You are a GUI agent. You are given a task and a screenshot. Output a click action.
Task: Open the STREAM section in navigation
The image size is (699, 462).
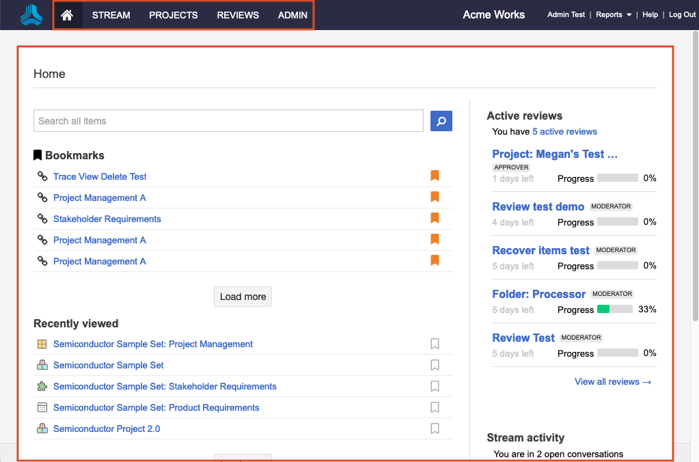coord(111,15)
